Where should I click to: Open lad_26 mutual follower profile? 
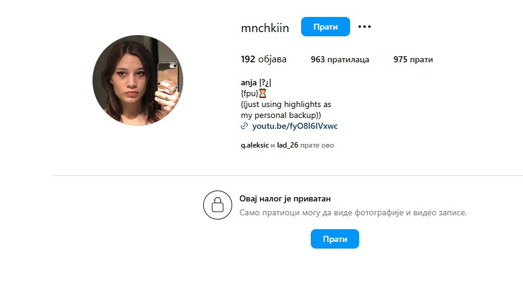[x=288, y=145]
